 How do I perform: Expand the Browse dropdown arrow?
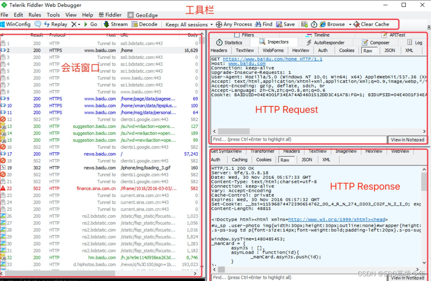tap(350, 25)
